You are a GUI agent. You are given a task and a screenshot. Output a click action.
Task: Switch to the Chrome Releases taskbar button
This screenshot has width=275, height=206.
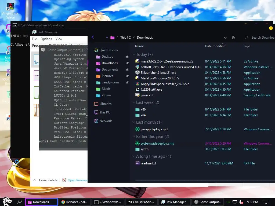[x=75, y=202]
